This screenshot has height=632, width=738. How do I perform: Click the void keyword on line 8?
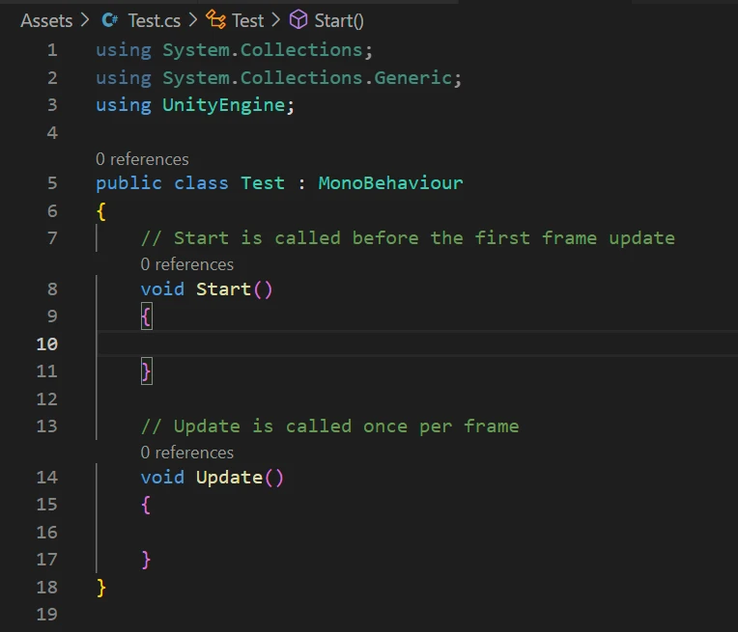coord(162,289)
